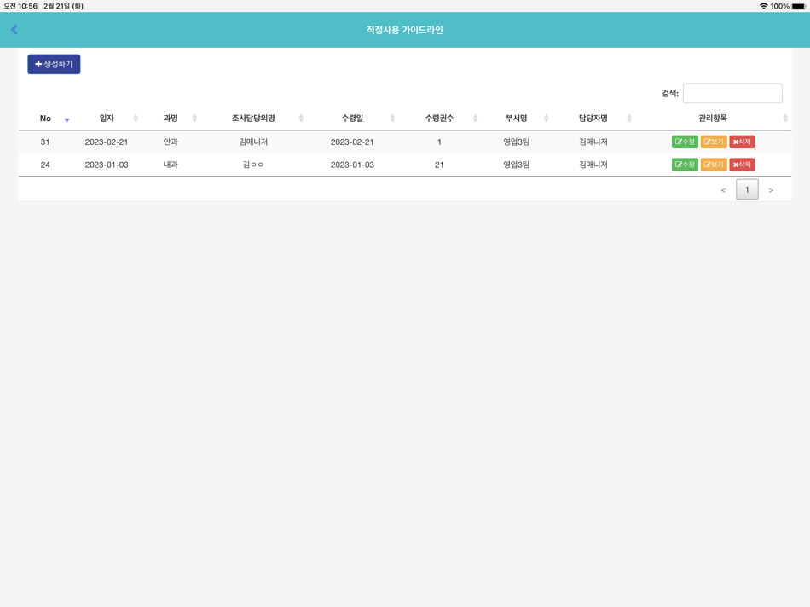Click 조사담당의명 cell 김ㅇㅇ
The width and height of the screenshot is (810, 607).
pyautogui.click(x=253, y=165)
